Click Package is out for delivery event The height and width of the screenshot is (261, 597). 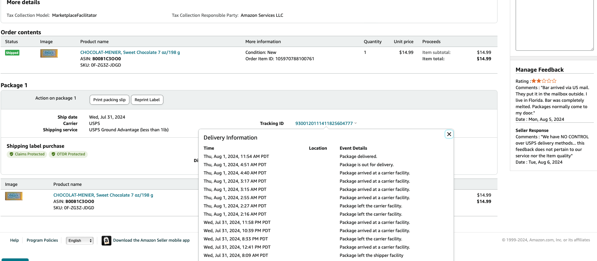pos(367,165)
